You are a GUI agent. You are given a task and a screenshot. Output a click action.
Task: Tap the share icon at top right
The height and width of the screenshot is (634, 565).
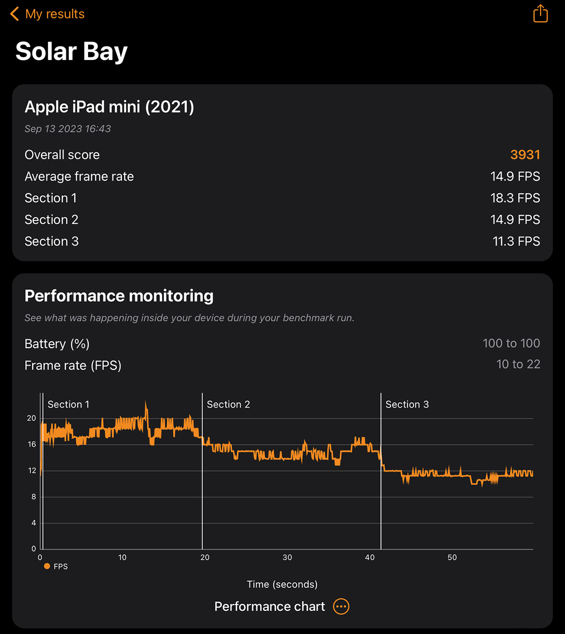pyautogui.click(x=540, y=13)
